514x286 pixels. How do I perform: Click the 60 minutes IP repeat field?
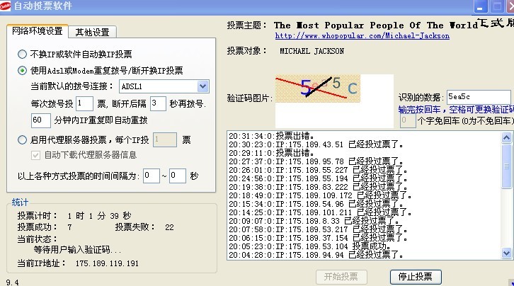point(41,120)
